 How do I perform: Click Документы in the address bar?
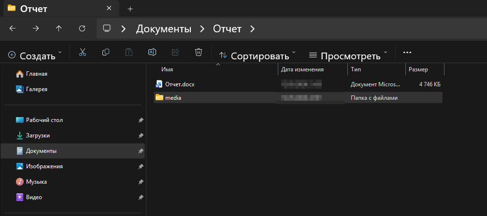[x=164, y=29]
